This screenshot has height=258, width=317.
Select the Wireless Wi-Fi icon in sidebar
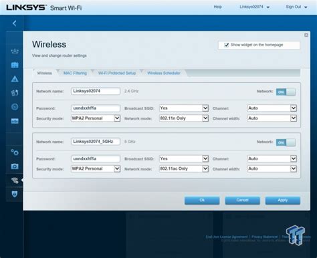(x=15, y=180)
